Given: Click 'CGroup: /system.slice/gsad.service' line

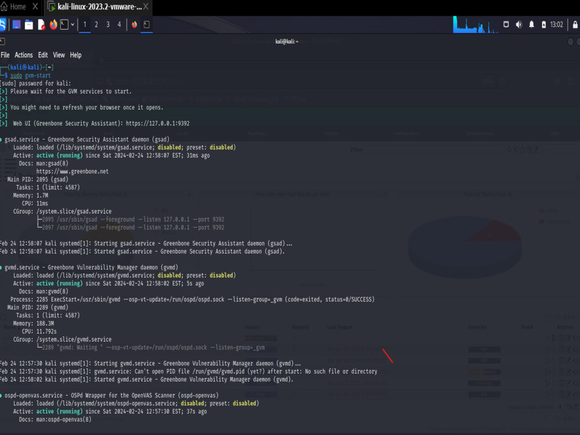Looking at the screenshot, I should [x=62, y=211].
